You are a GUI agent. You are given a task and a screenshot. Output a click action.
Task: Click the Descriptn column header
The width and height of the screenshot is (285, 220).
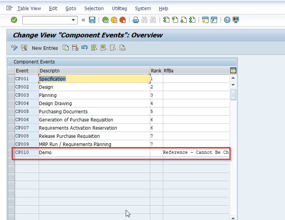pos(94,70)
